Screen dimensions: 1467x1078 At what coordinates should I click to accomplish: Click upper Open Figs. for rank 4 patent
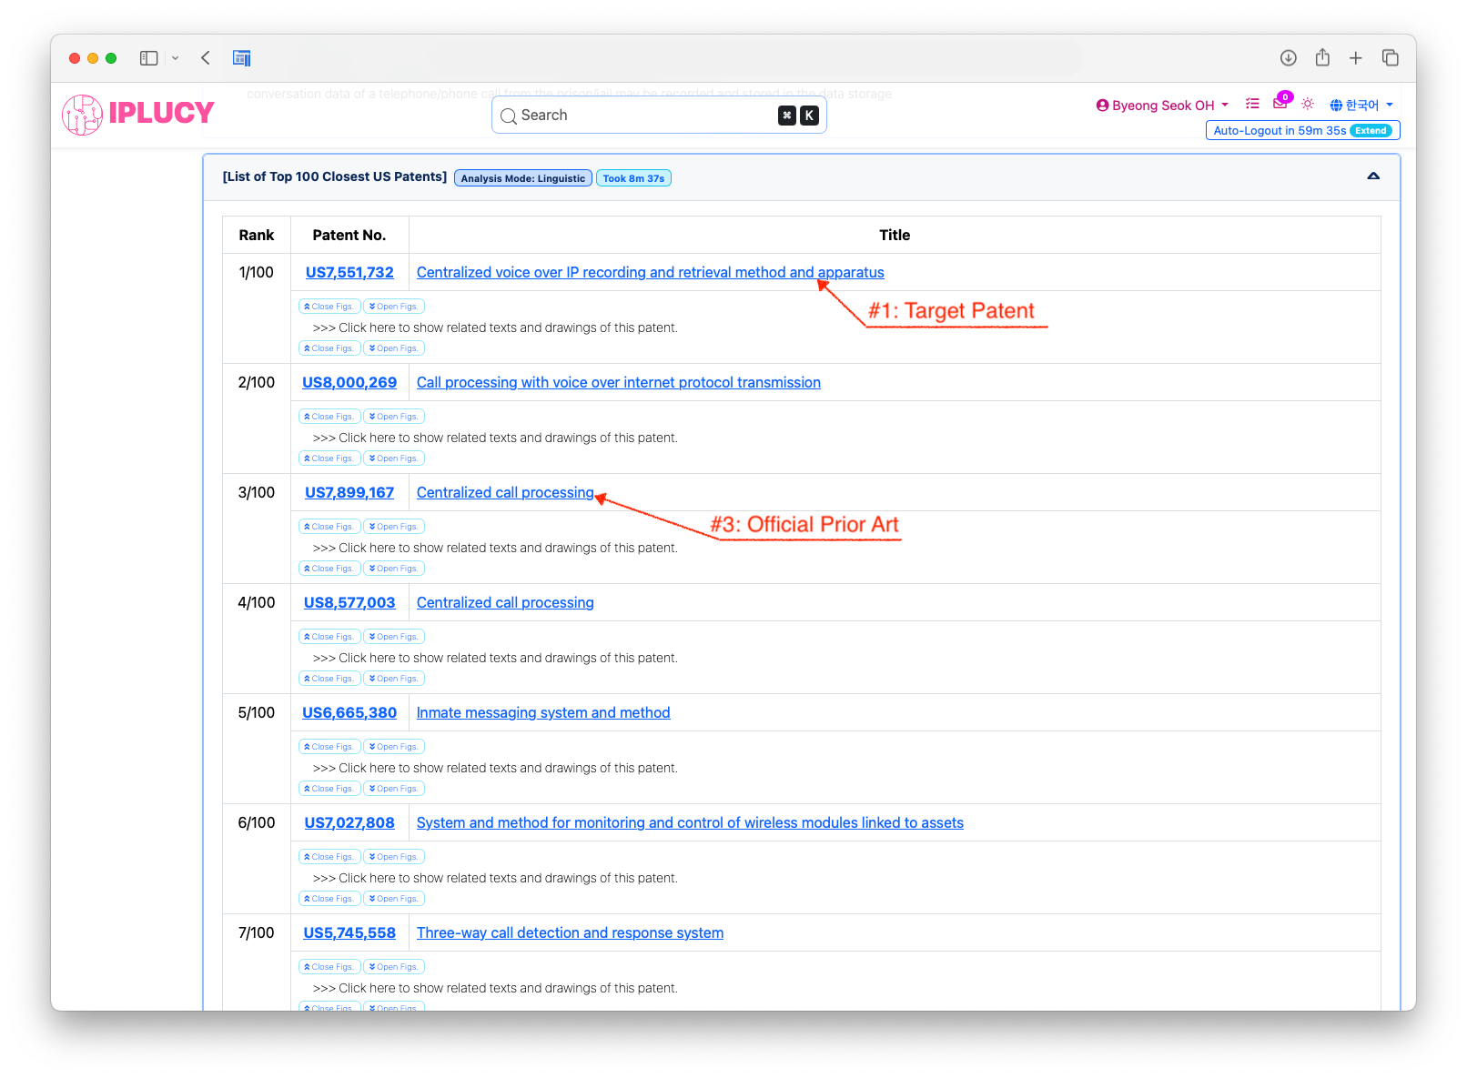tap(394, 637)
